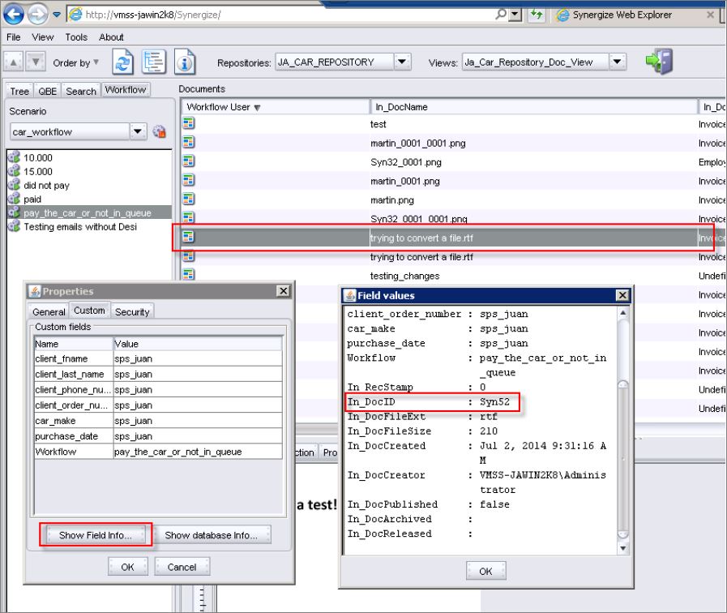Viewport: 727px width, 613px height.
Task: Click the Value column header in Custom fields
Action: click(198, 344)
